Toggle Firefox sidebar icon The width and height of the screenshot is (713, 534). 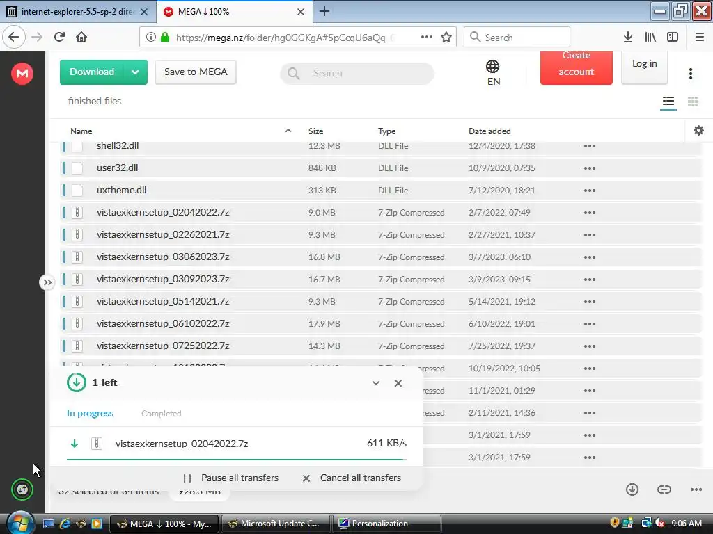click(x=673, y=38)
